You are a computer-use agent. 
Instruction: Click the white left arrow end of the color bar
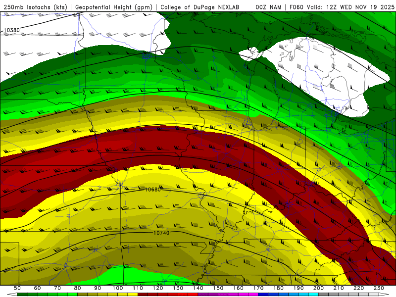pos(12,295)
